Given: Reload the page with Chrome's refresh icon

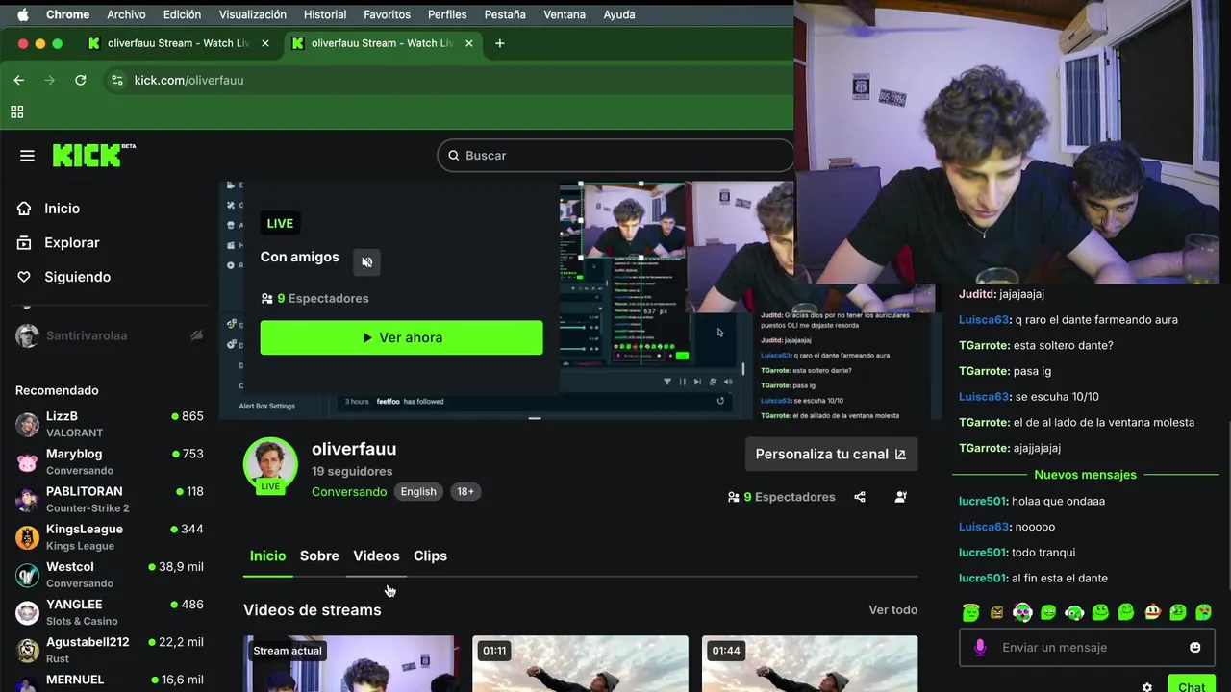Looking at the screenshot, I should (x=81, y=80).
